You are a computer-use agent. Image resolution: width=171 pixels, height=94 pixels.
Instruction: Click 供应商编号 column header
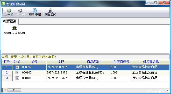click(121, 62)
